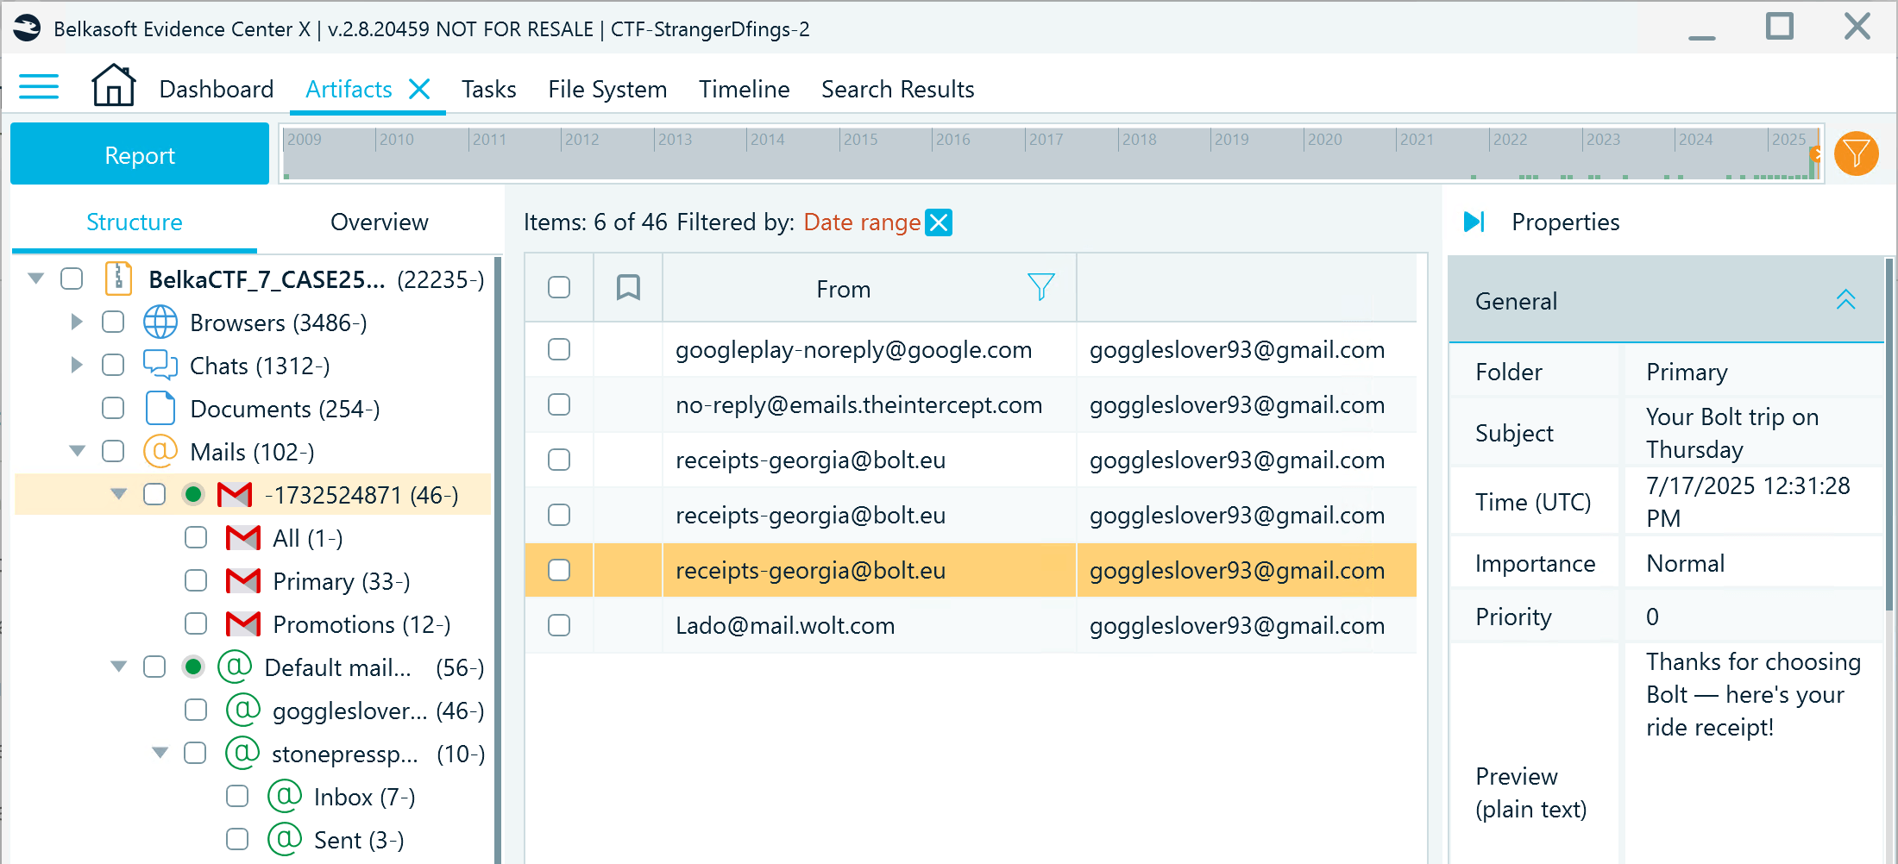The height and width of the screenshot is (864, 1898).
Task: Click the bookmark column header icon
Action: point(628,287)
